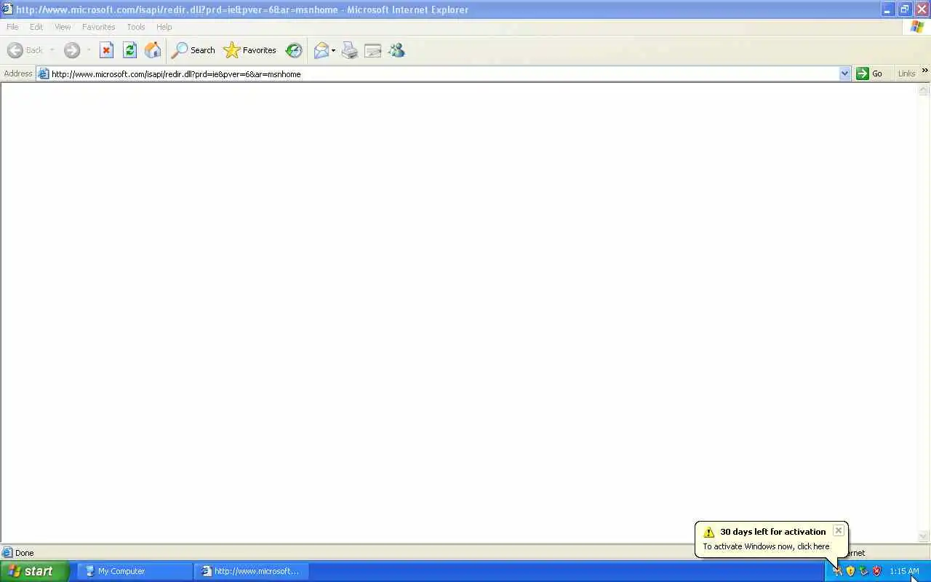Print the page using the printer icon
The image size is (931, 582).
point(350,50)
